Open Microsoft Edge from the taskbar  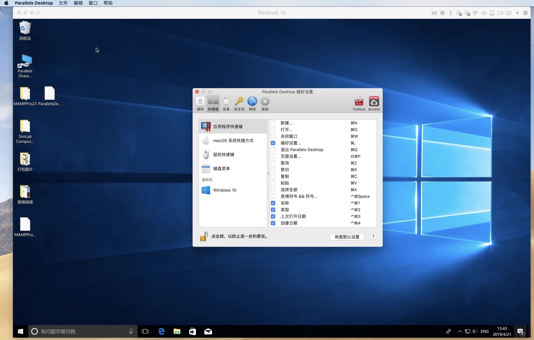point(161,331)
